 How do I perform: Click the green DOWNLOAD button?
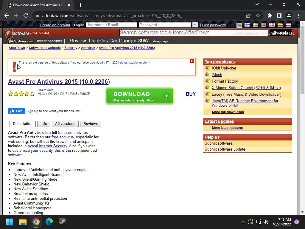(140, 96)
